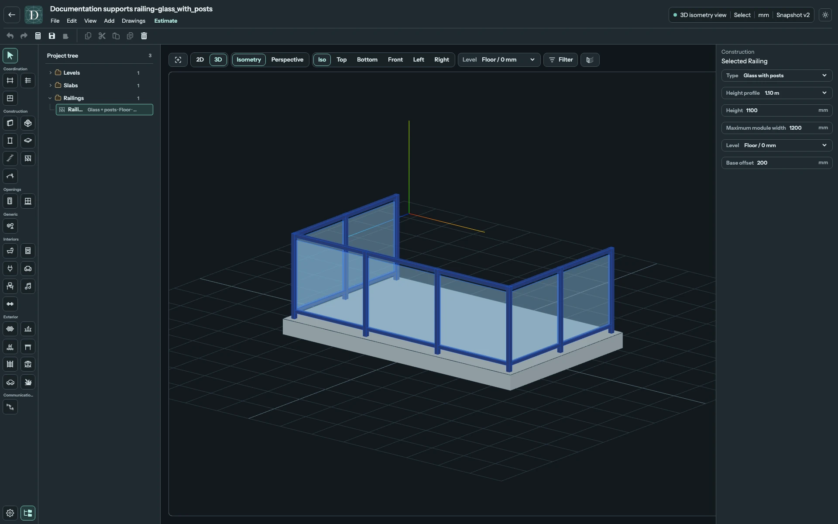Open the Add menu
The height and width of the screenshot is (524, 838).
point(109,21)
